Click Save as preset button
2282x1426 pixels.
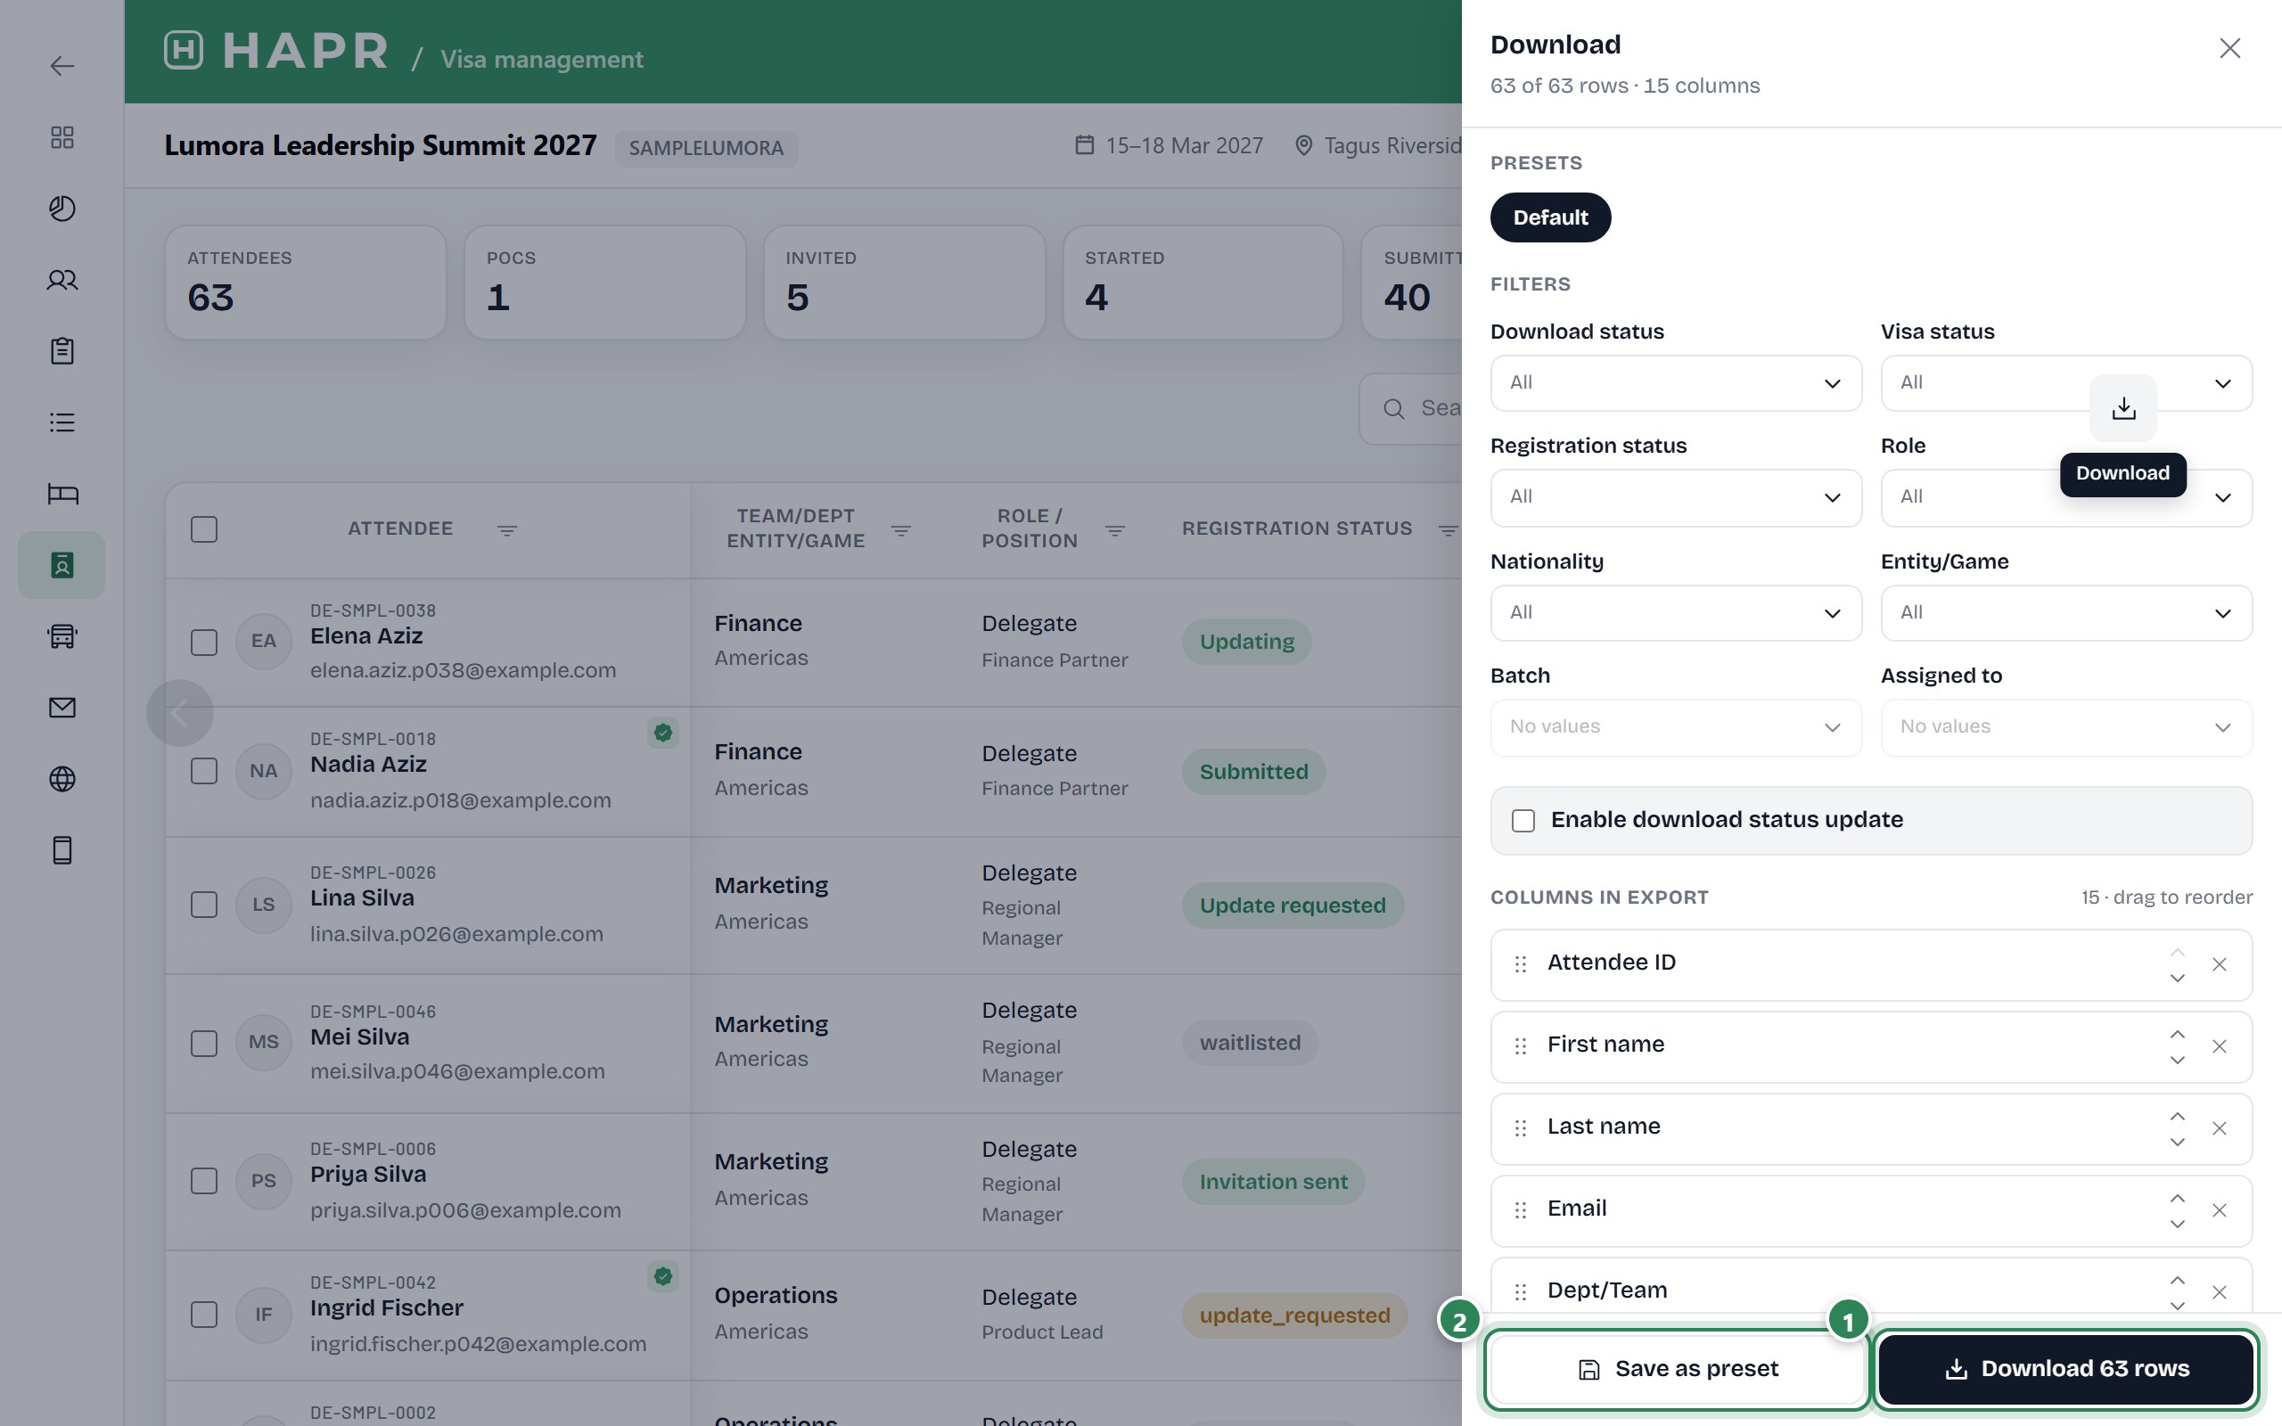1677,1370
